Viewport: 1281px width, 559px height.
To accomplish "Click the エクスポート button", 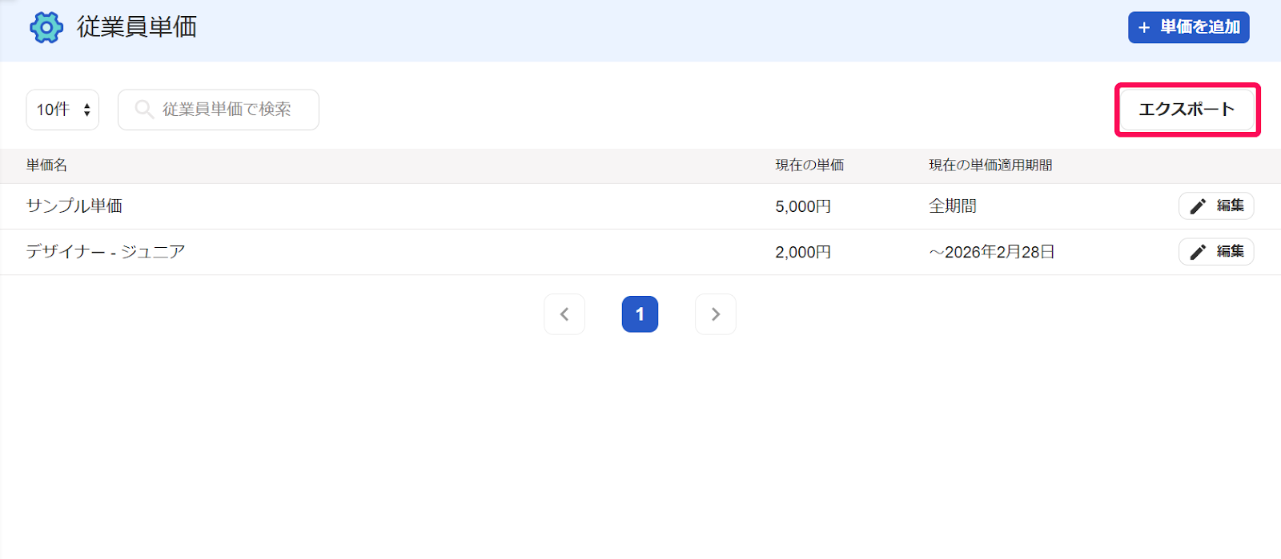I will tap(1187, 110).
